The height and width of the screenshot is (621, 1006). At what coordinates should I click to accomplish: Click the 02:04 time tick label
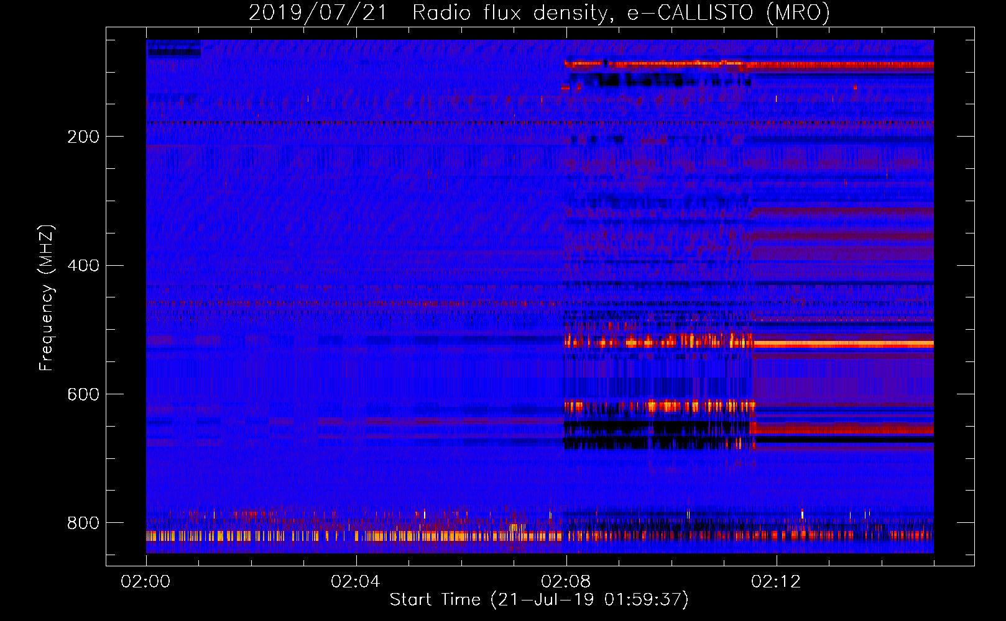[x=356, y=582]
